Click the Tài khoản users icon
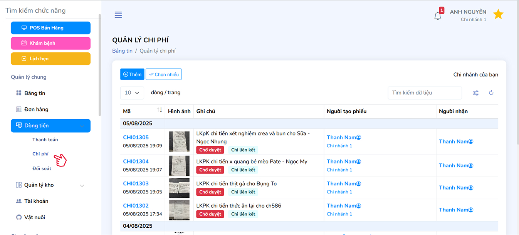Screen dimensions: 519x235 [18, 201]
